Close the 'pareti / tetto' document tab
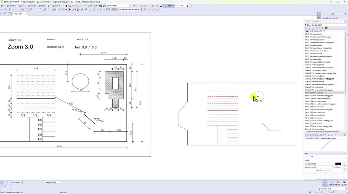The image size is (348, 194). pos(27,14)
